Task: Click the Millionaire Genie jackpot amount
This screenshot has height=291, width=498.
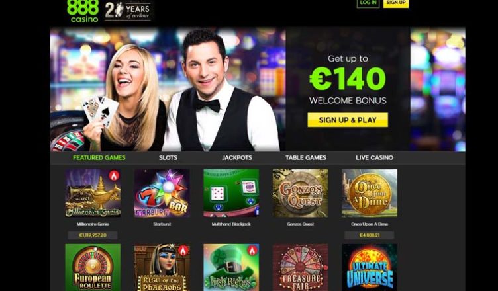Action: pyautogui.click(x=93, y=235)
